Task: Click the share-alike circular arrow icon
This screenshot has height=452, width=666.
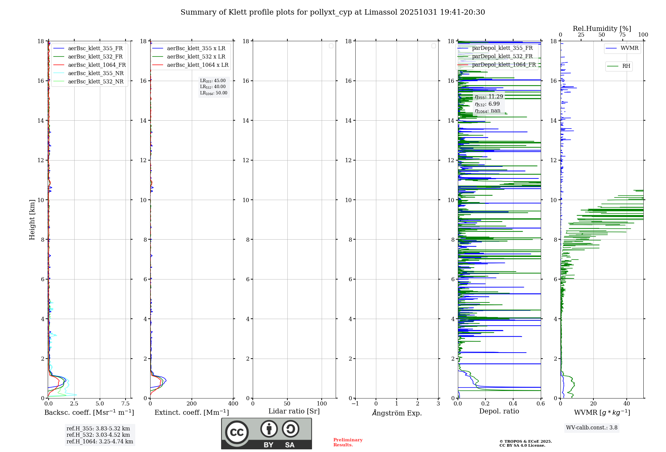Action: click(x=290, y=429)
